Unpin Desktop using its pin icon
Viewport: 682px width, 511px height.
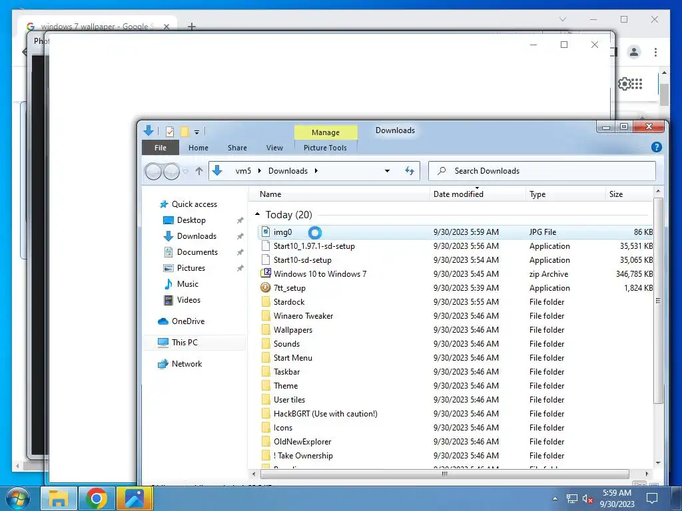tap(240, 220)
